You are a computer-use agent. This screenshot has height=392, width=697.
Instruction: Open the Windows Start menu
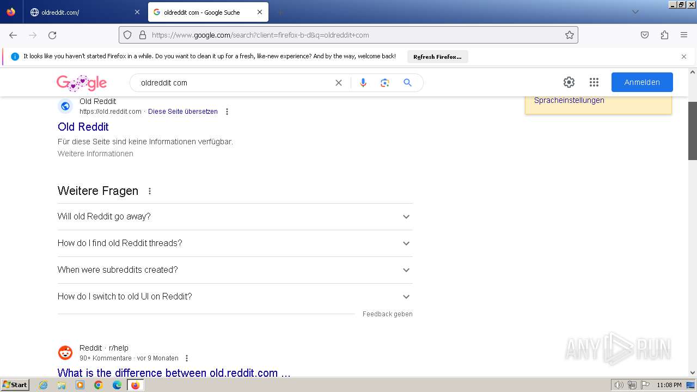click(x=15, y=385)
